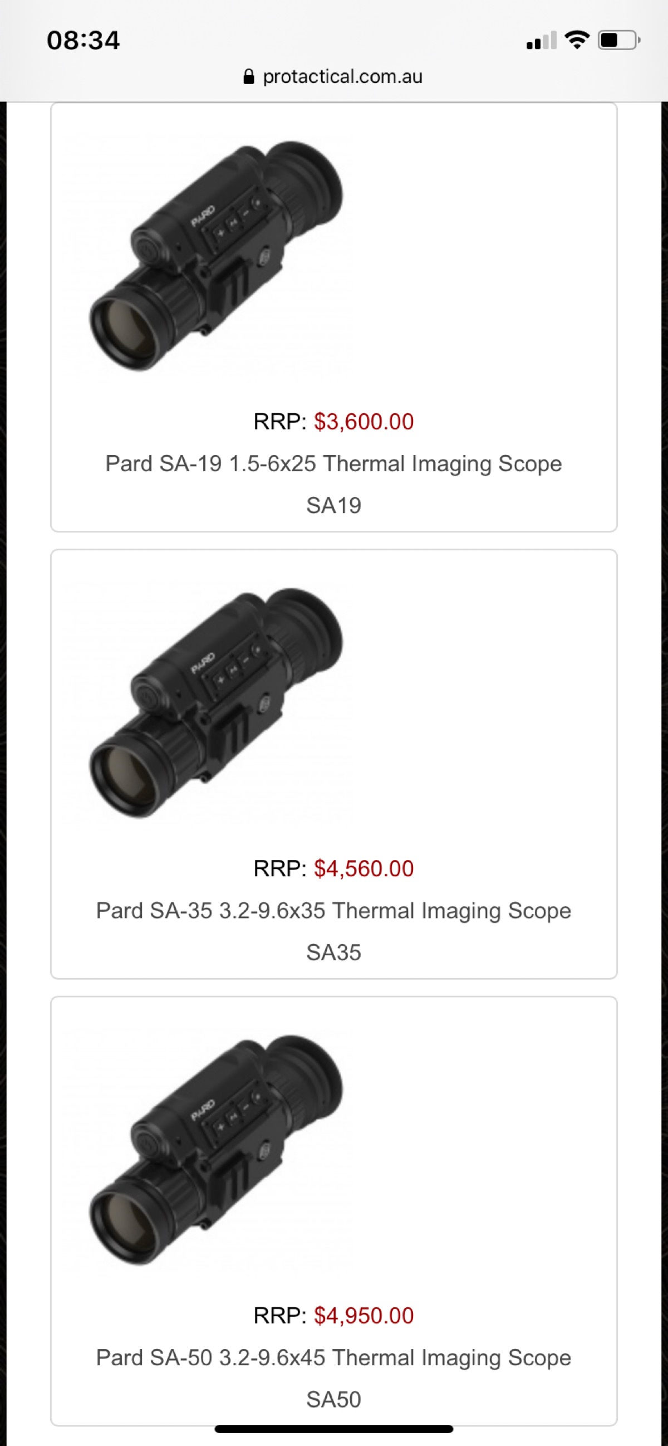Open the Pard SA-19 scope product image
This screenshot has height=1446, width=668.
tap(215, 256)
